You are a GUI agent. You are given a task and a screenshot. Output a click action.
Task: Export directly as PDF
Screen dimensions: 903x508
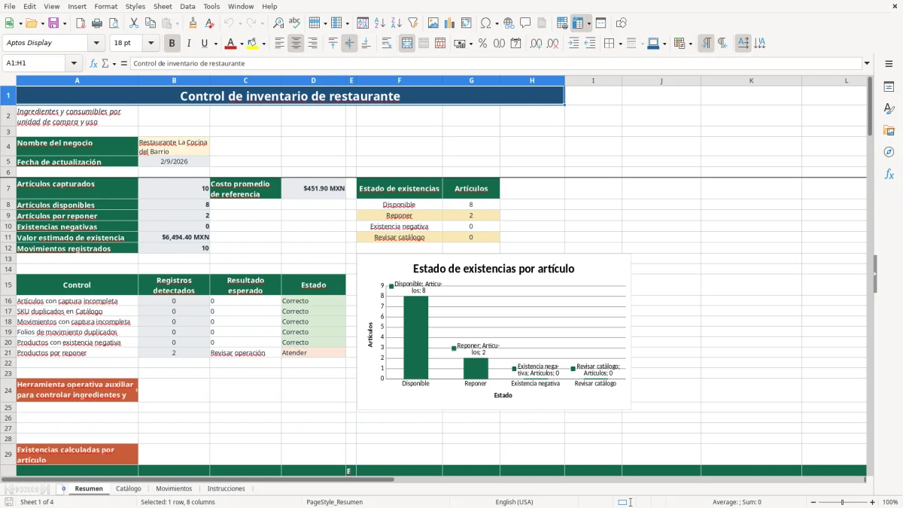click(x=81, y=23)
